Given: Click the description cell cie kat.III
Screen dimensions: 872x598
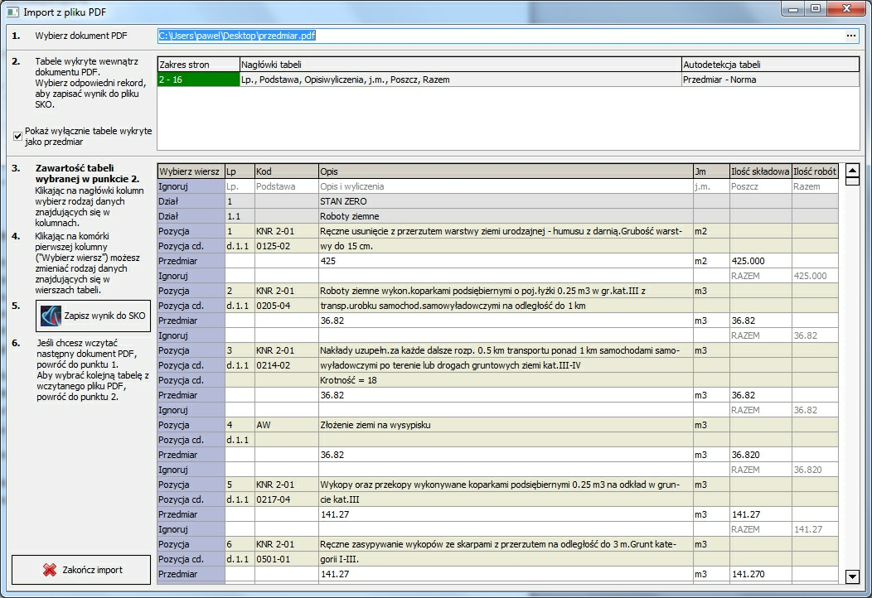Looking at the screenshot, I should click(506, 499).
